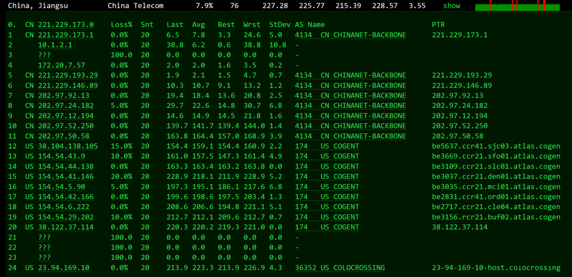The height and width of the screenshot is (277, 572).
Task: Open CHINANET-BACKBONE AS link on hop 8
Action: tap(350, 106)
